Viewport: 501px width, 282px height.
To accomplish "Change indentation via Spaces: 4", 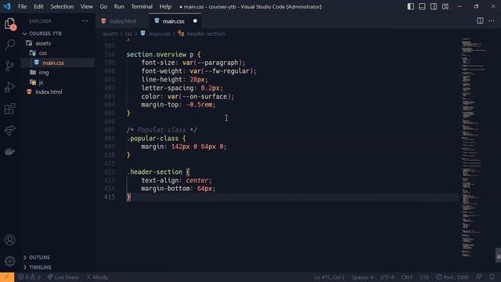I will [x=362, y=277].
